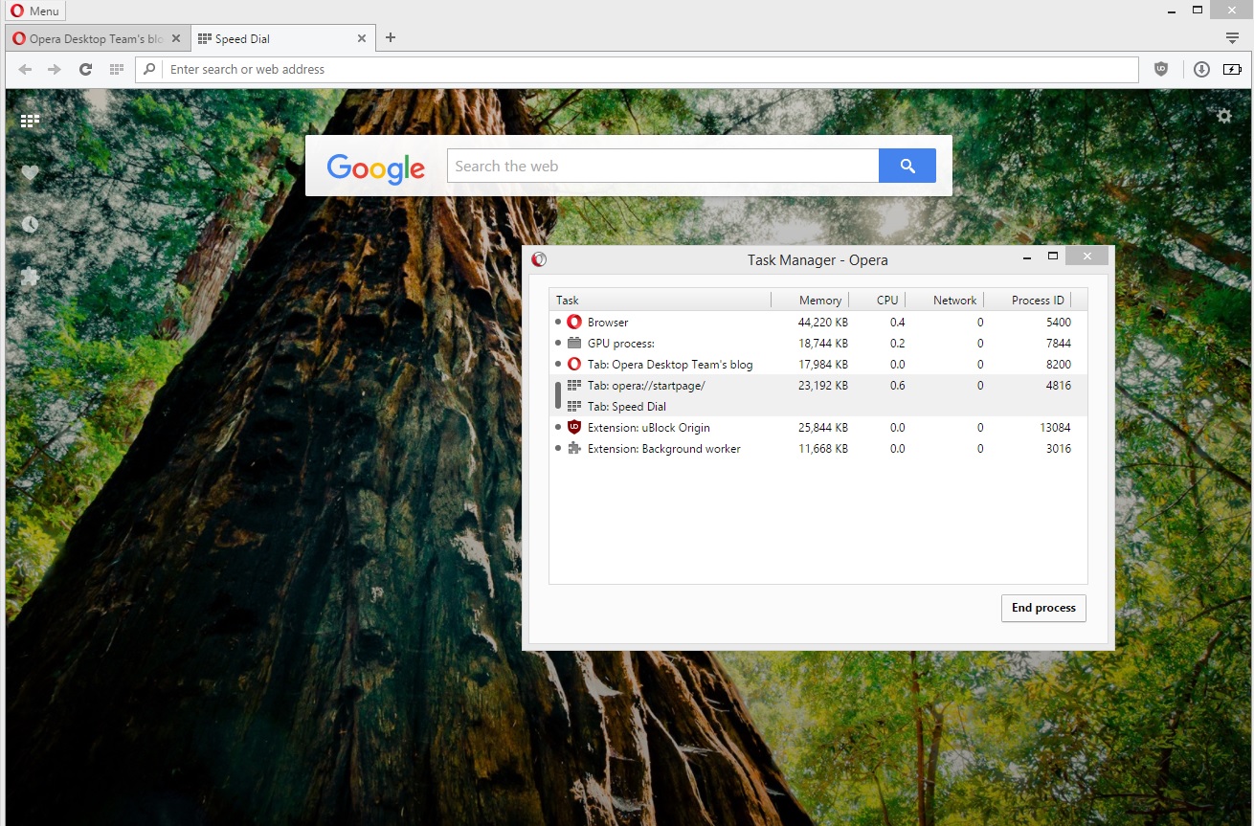This screenshot has height=826, width=1254.
Task: Open Speed Dial start page from toolbar grid icon
Action: [117, 69]
